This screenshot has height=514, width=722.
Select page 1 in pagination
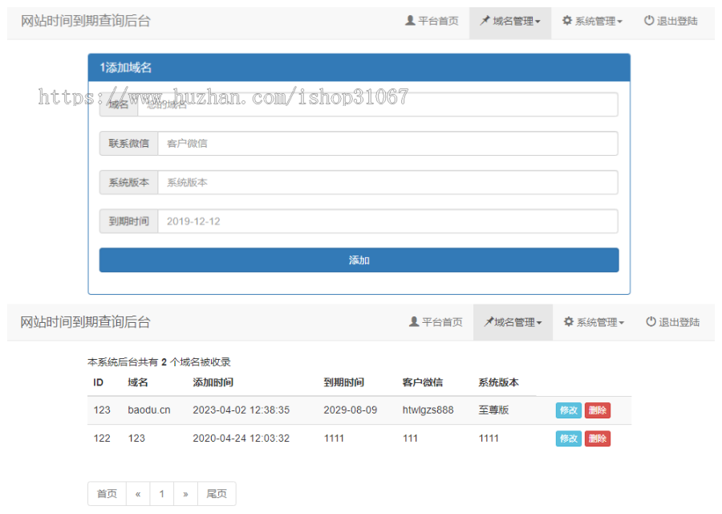point(161,494)
